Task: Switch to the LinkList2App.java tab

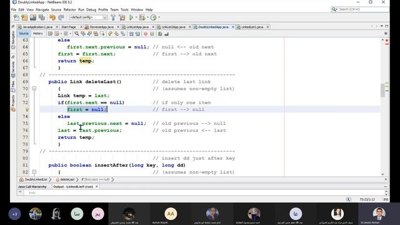Action: click(x=174, y=27)
